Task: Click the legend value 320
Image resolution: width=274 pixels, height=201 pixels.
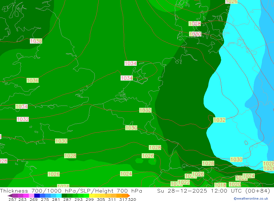Action: (x=132, y=199)
